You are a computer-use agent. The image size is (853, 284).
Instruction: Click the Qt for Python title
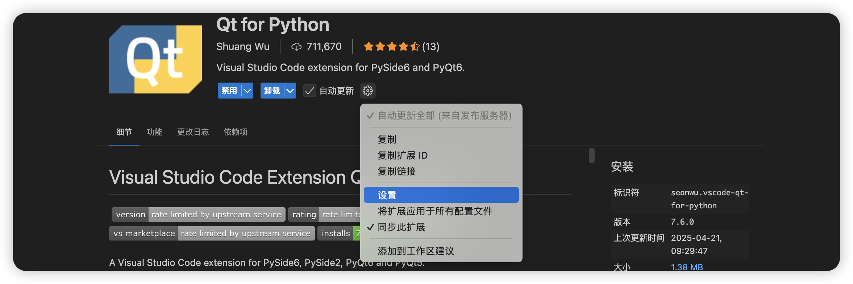(272, 24)
